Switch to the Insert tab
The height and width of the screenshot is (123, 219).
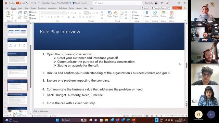(x=20, y=8)
